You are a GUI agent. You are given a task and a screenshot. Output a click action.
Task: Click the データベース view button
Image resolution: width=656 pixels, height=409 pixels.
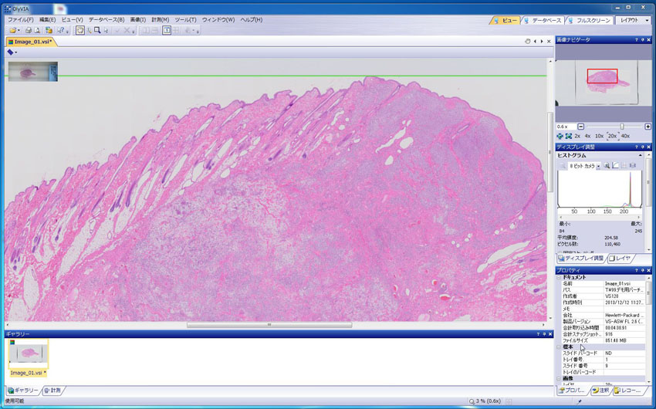(x=543, y=20)
